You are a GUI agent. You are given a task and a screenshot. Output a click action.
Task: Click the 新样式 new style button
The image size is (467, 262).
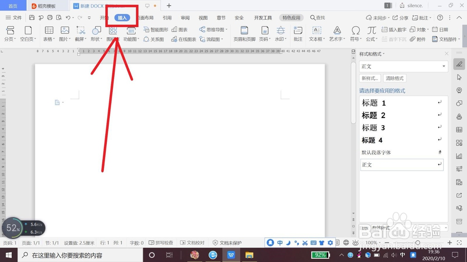click(369, 78)
